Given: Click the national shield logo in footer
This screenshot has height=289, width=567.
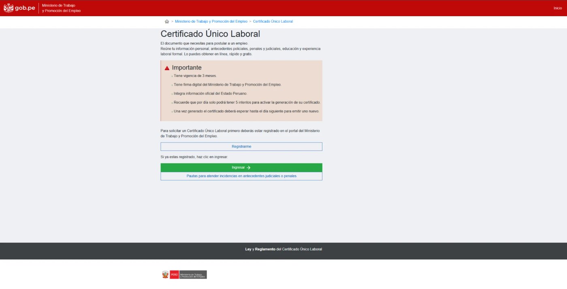Looking at the screenshot, I should click(x=165, y=274).
